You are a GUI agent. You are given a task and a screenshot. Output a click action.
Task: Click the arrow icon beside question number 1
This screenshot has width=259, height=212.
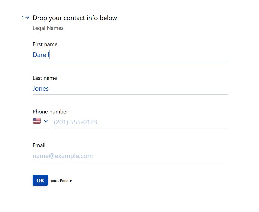point(27,17)
